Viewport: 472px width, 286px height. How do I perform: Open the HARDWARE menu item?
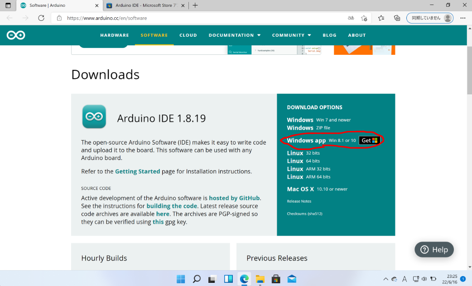coord(115,35)
